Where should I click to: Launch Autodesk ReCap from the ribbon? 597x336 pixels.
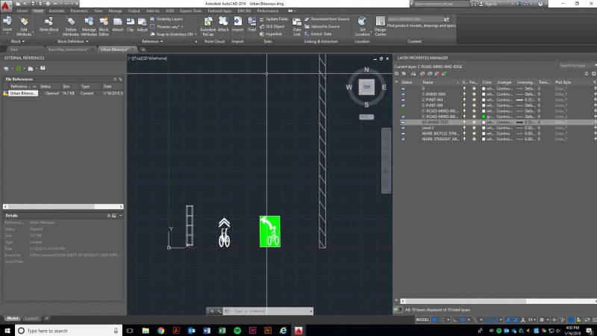pos(208,24)
